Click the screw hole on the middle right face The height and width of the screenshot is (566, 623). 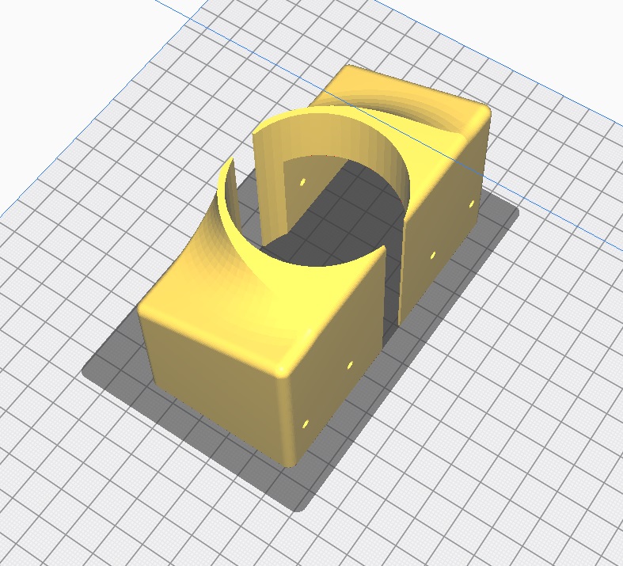(432, 255)
